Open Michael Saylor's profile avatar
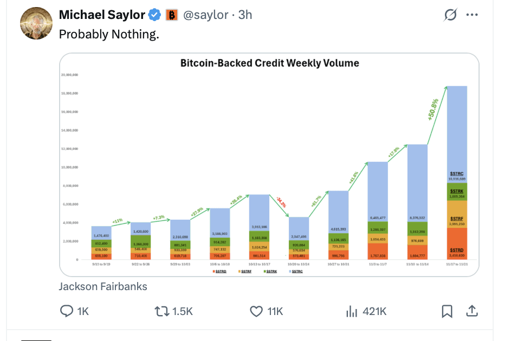Image resolution: width=517 pixels, height=341 pixels. pos(36,23)
